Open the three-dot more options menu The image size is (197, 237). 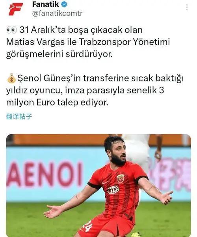[x=187, y=7]
